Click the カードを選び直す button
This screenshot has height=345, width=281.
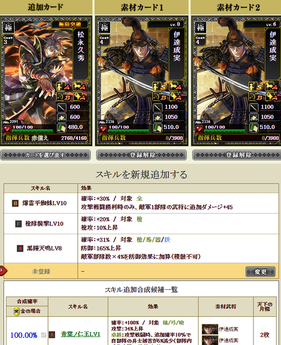point(46,155)
